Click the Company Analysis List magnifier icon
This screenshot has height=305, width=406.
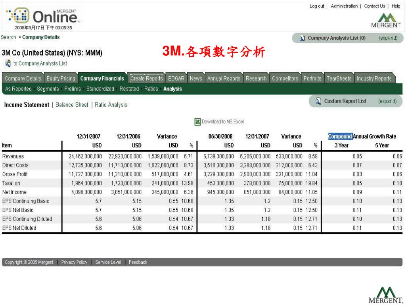point(302,38)
